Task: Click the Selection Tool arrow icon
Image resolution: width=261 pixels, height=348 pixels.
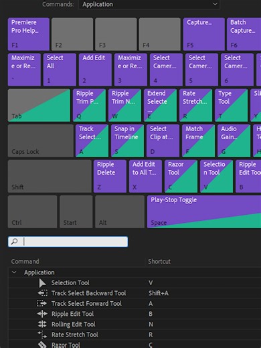Action: (x=42, y=283)
